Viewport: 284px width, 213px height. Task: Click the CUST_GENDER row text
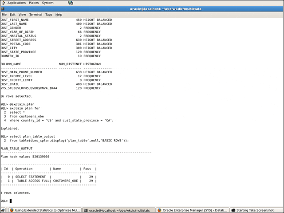pos(51,28)
